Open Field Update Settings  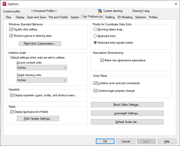click(38, 119)
